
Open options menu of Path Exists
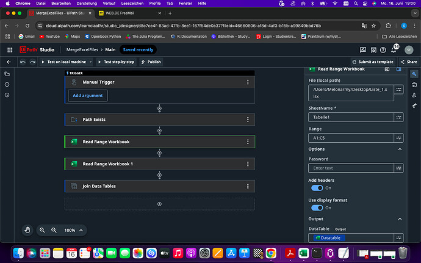[248, 120]
